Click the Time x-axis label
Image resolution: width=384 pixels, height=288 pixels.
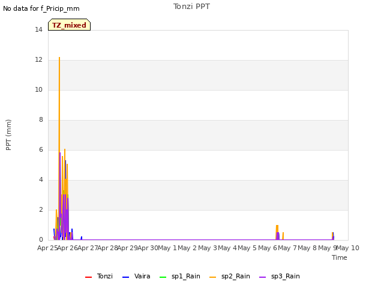(x=340, y=257)
